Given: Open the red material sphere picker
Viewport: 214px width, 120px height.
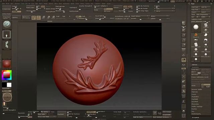Looking at the screenshot, I should (x=7, y=64).
